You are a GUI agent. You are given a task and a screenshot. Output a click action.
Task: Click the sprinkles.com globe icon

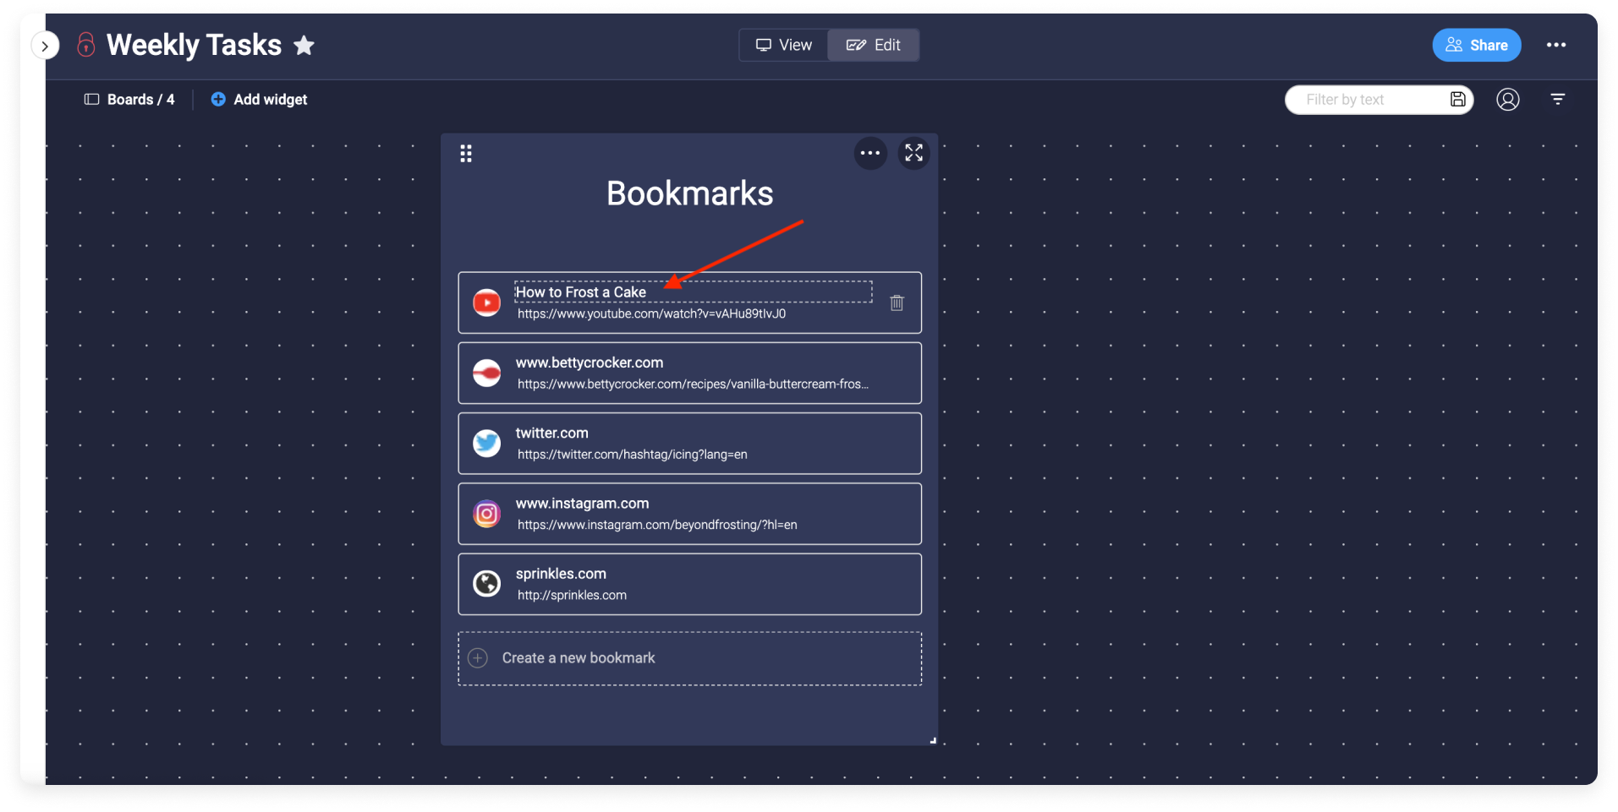point(486,584)
